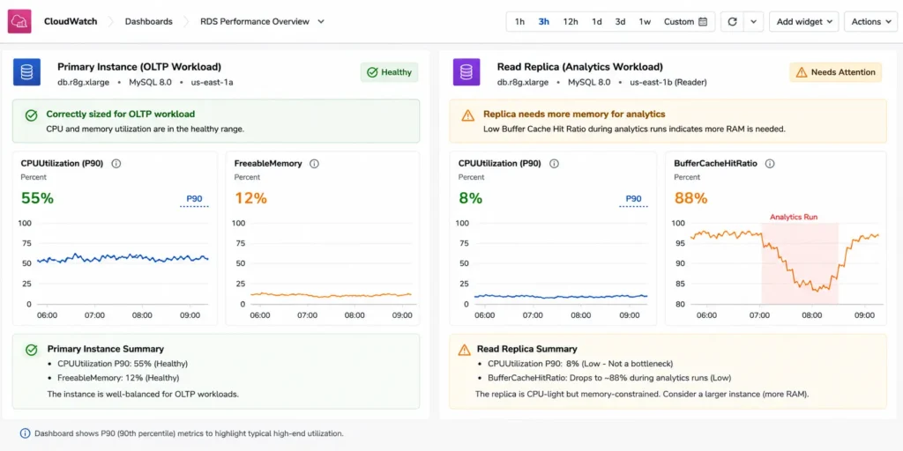The width and height of the screenshot is (903, 451).
Task: Click 'Correctly sized for OLTP workload' heading
Action: coord(120,115)
